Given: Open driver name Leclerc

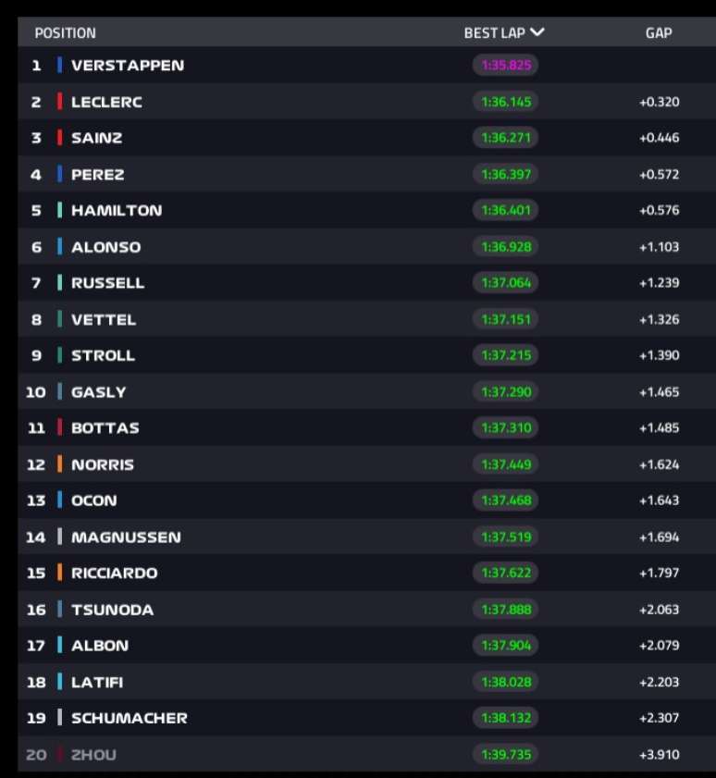Looking at the screenshot, I should click(x=106, y=102).
